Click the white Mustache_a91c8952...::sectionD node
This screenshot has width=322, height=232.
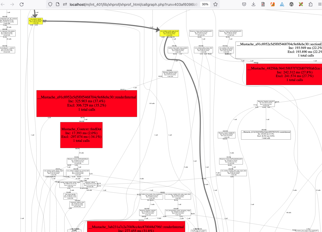(279, 50)
